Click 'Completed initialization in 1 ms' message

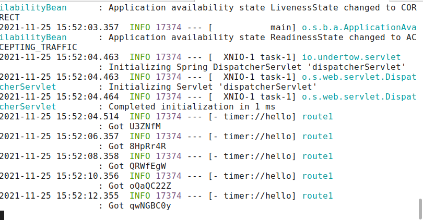point(192,107)
